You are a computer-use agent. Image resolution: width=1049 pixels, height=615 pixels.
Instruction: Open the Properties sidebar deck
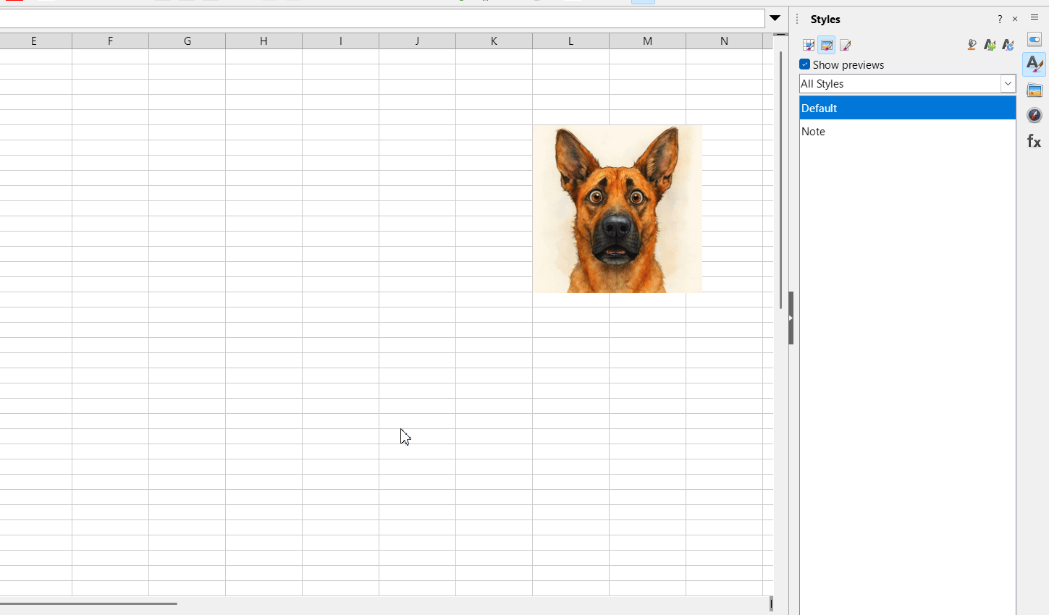(x=1035, y=40)
